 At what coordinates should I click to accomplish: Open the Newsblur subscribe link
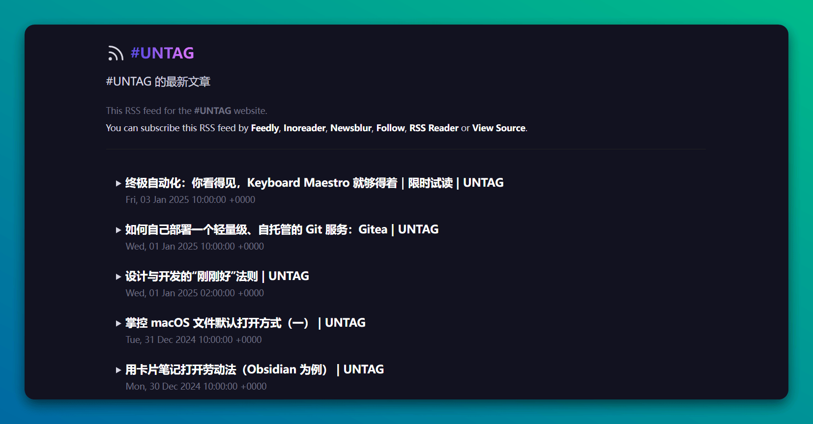point(351,128)
